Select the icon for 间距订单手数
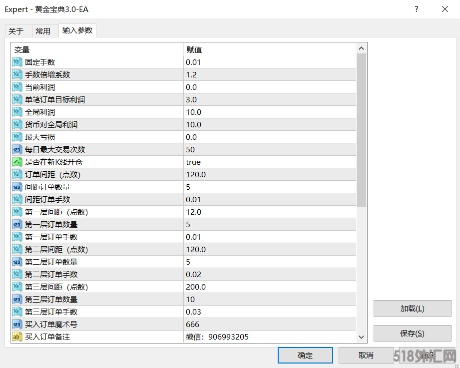Screen dimensions: 460x368 point(17,199)
